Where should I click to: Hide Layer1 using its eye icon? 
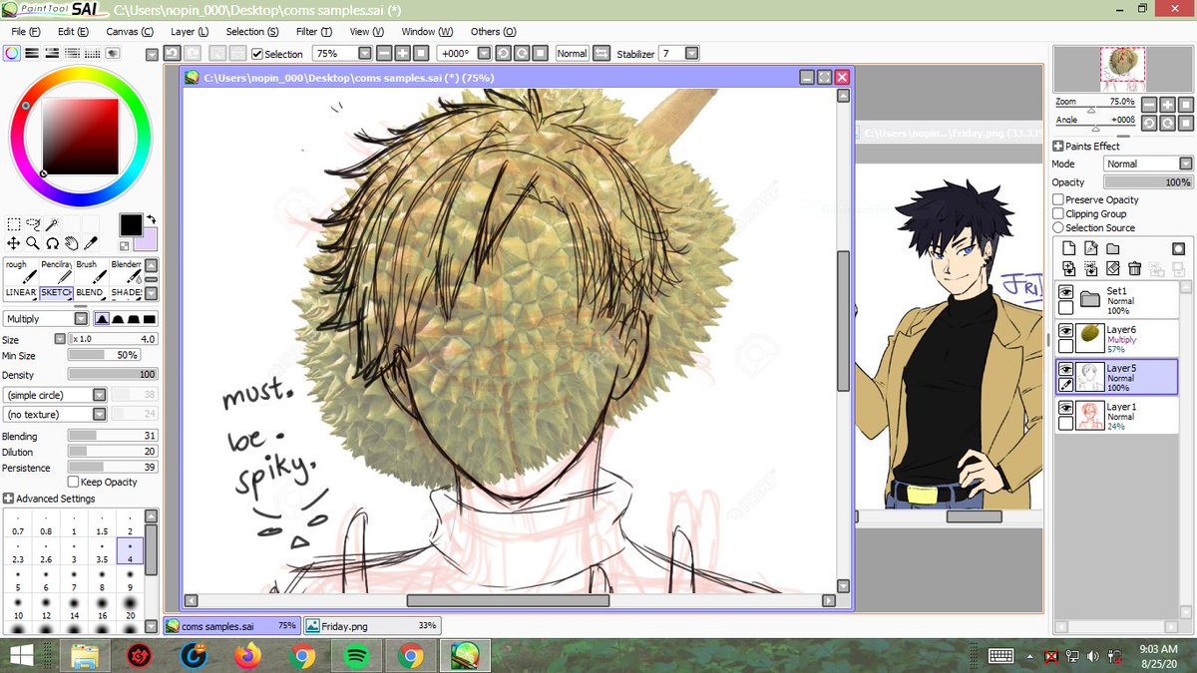(1066, 407)
